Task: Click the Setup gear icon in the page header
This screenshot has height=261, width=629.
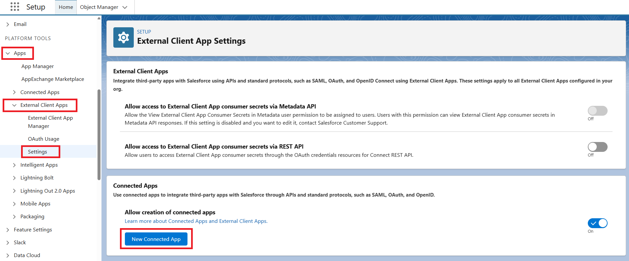Action: point(124,37)
